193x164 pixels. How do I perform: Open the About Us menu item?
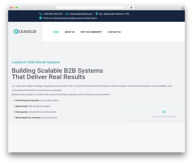(70, 32)
